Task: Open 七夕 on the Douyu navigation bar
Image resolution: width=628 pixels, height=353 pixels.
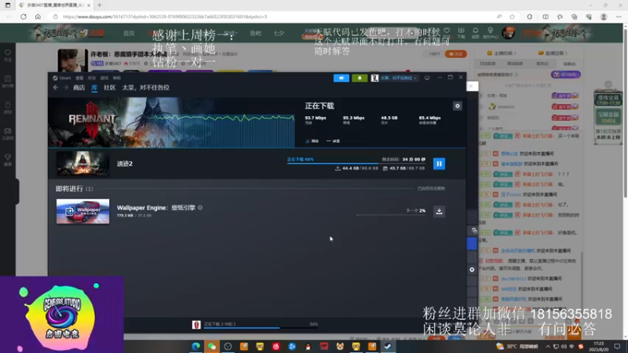Action: point(279,33)
